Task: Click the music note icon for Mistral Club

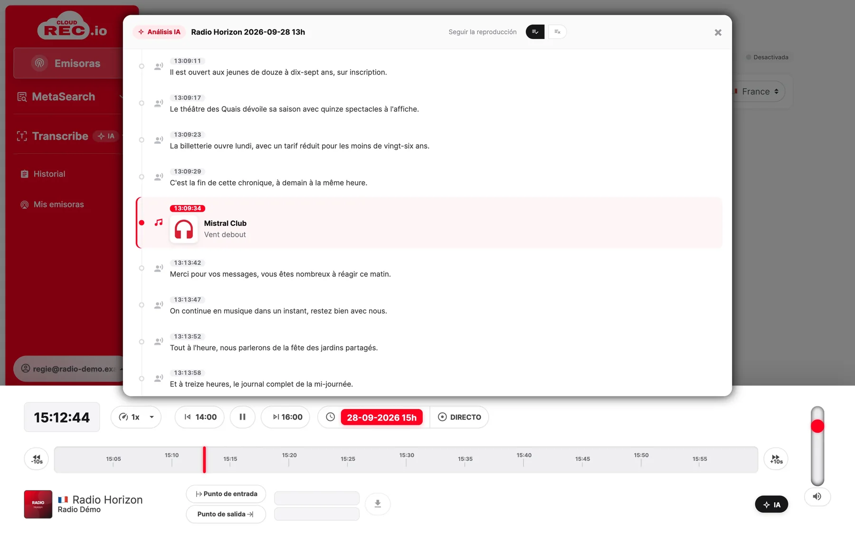Action: click(159, 222)
